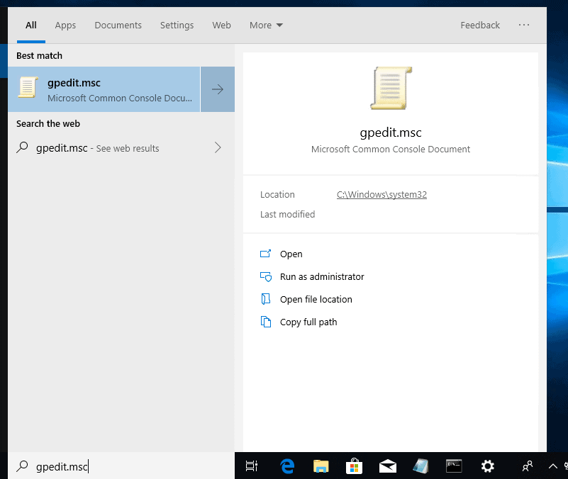
Task: Click the large gpedit.msc document icon
Action: click(391, 88)
